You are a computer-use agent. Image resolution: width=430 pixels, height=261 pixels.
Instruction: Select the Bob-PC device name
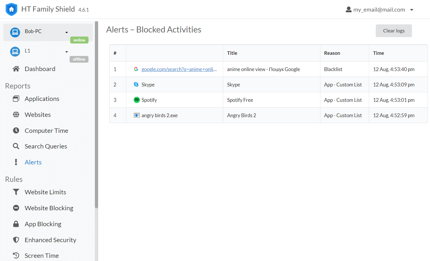tap(33, 31)
